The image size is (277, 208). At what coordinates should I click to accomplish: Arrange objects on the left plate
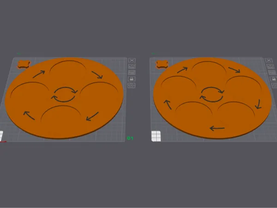click(x=132, y=73)
